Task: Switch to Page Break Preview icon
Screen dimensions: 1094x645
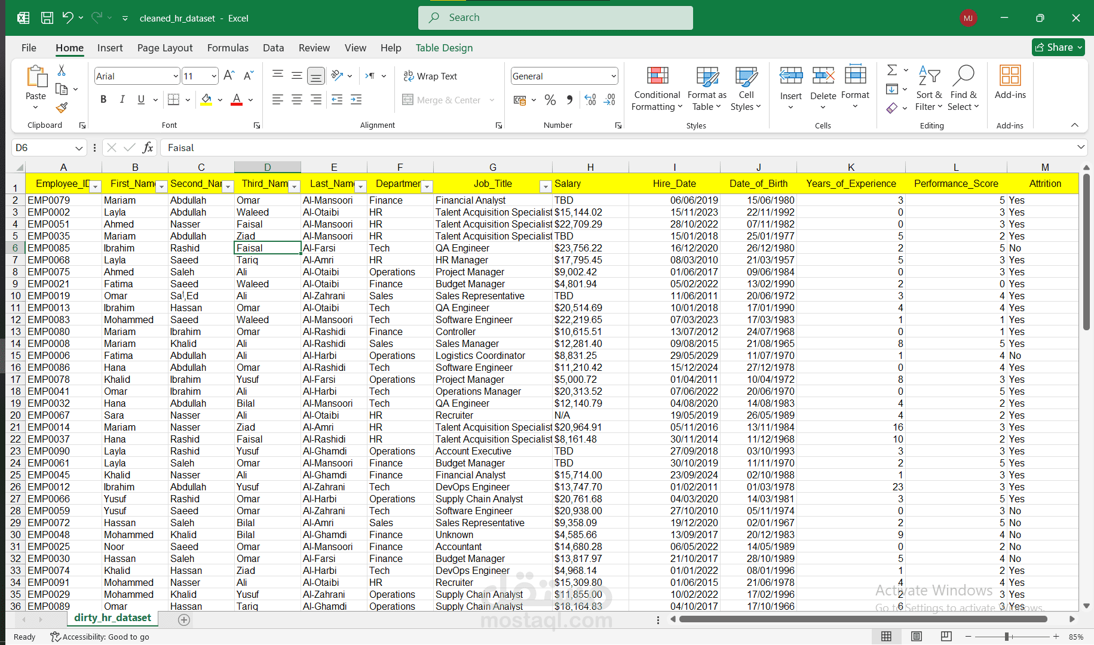Action: click(946, 637)
